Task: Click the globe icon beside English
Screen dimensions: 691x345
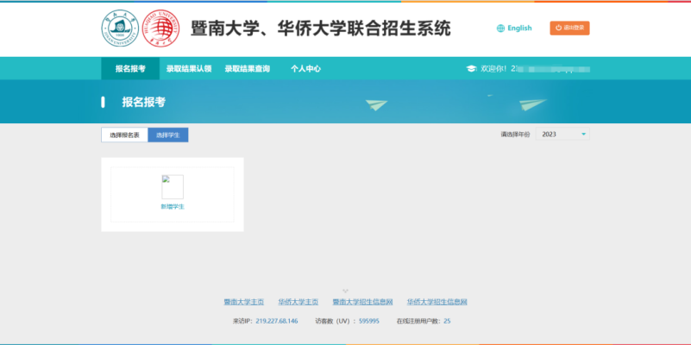Action: pos(500,28)
